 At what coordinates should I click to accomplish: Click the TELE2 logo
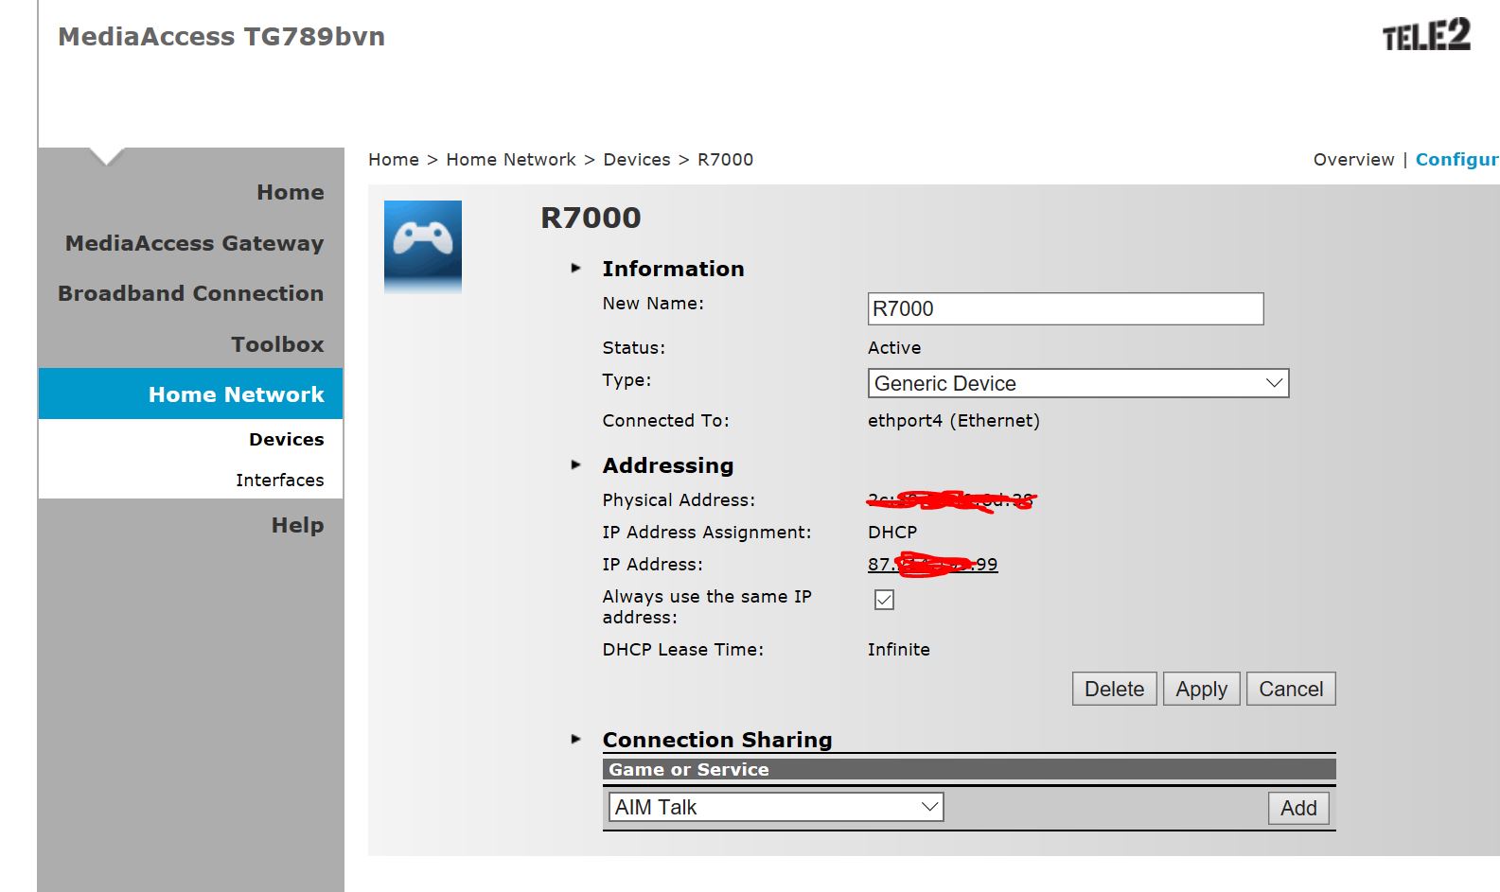pos(1426,35)
